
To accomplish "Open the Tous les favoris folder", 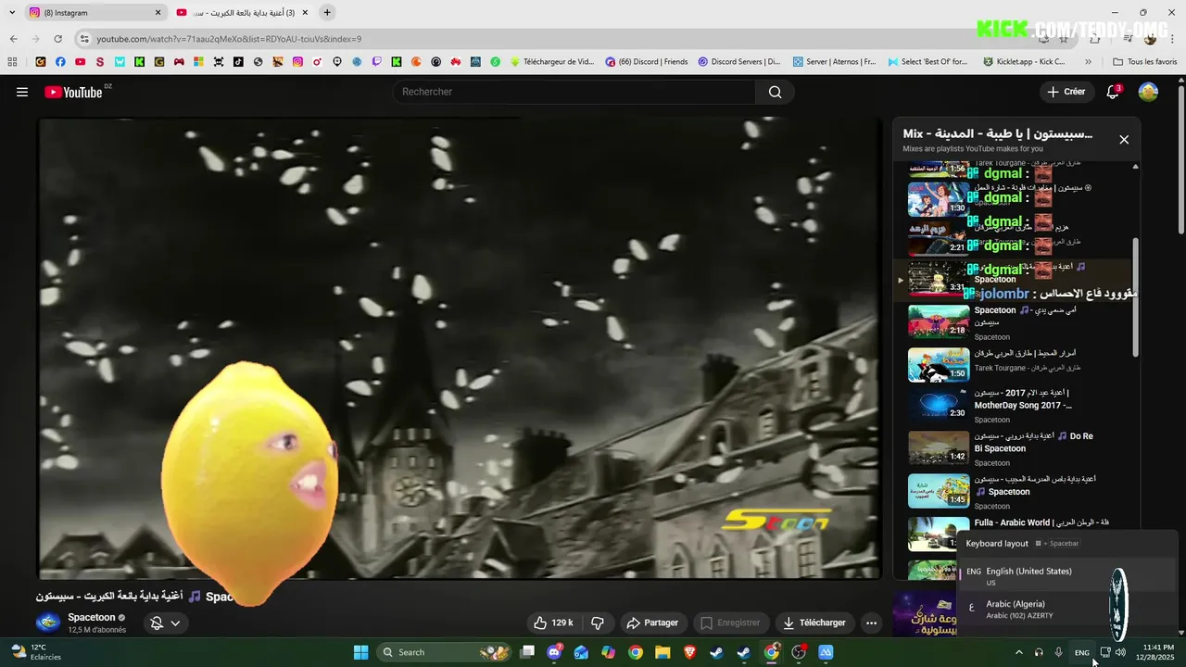I will (1145, 62).
